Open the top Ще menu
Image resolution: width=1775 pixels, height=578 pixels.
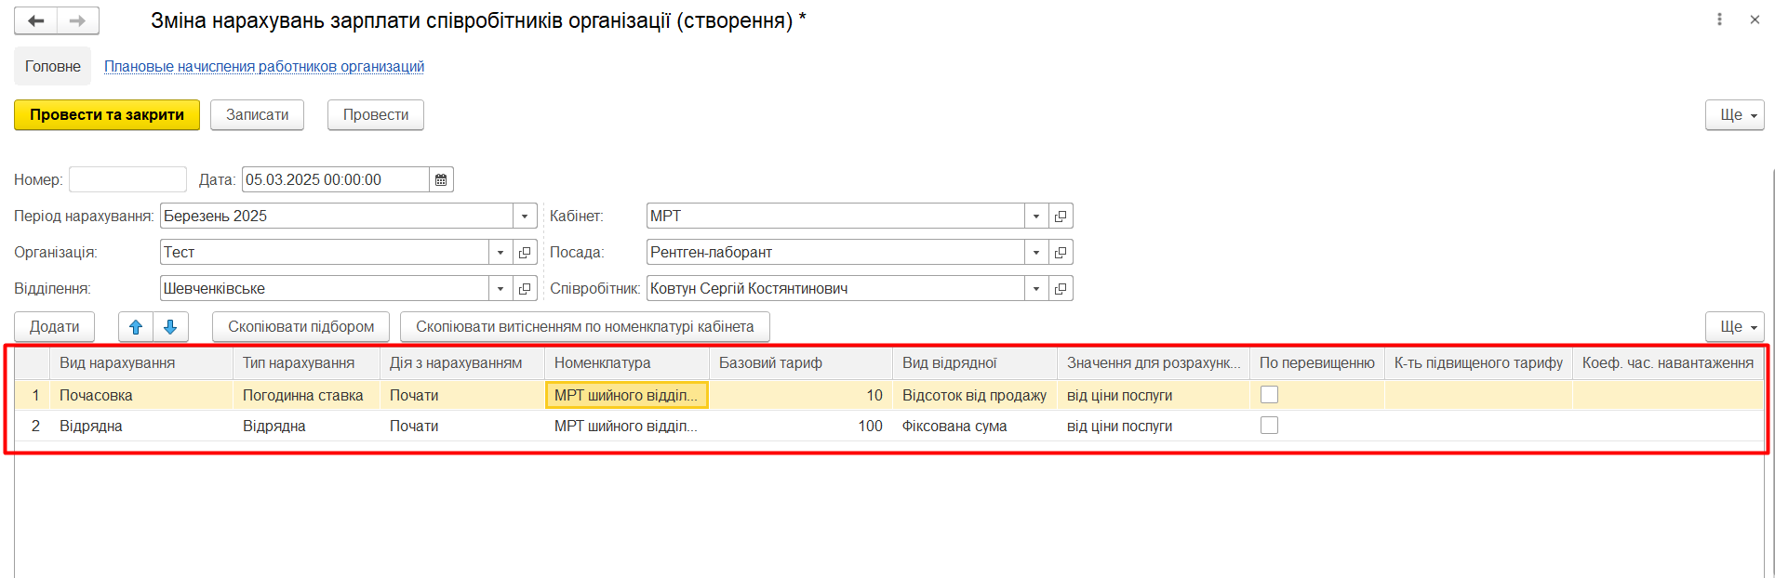coord(1734,115)
